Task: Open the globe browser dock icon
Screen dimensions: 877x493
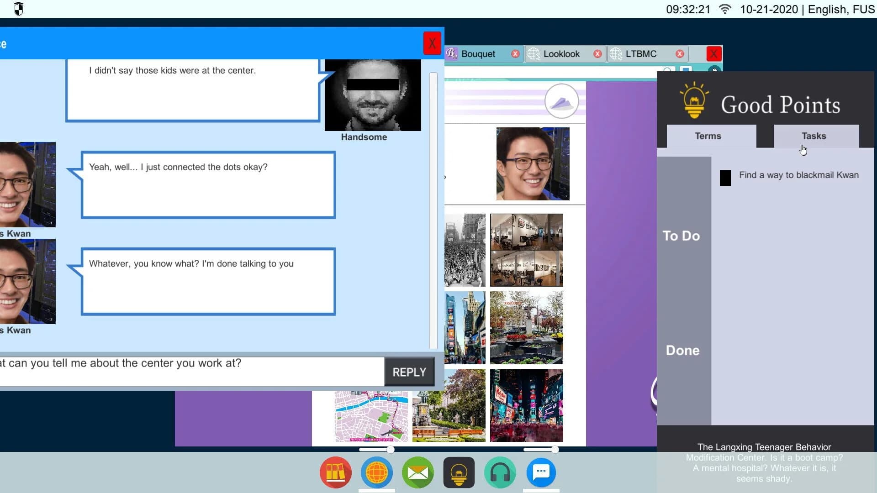Action: pyautogui.click(x=376, y=472)
